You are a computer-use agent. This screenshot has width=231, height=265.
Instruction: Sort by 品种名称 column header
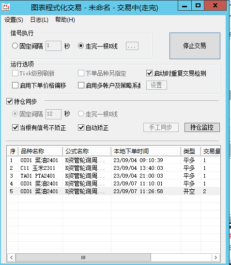coord(40,151)
